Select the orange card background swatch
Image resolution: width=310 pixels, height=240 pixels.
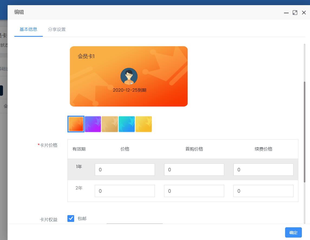(76, 124)
